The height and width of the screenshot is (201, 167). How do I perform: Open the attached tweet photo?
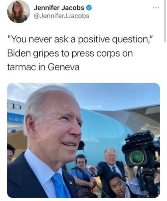tap(83, 140)
